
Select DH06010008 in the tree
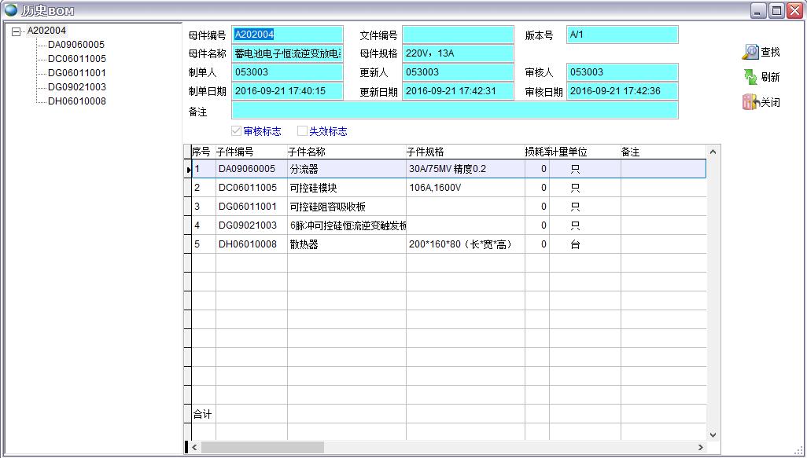(x=76, y=101)
